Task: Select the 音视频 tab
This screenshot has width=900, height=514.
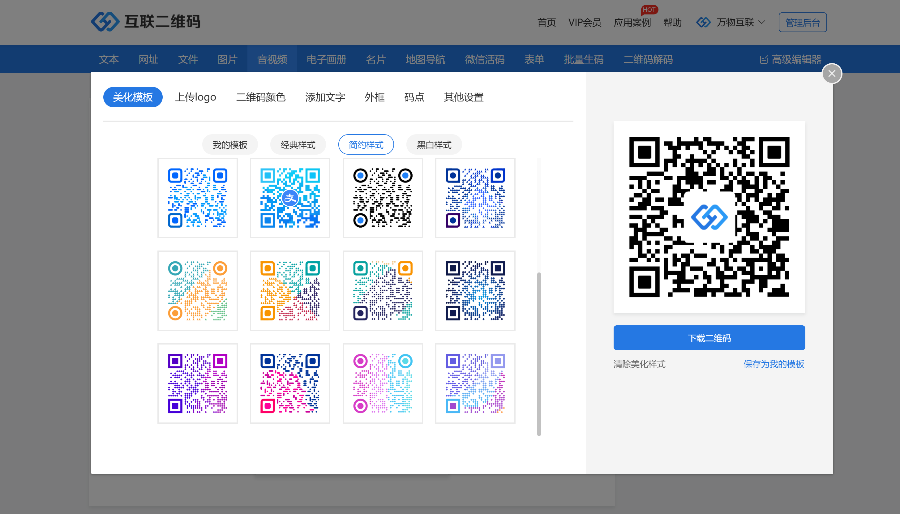Action: tap(272, 59)
